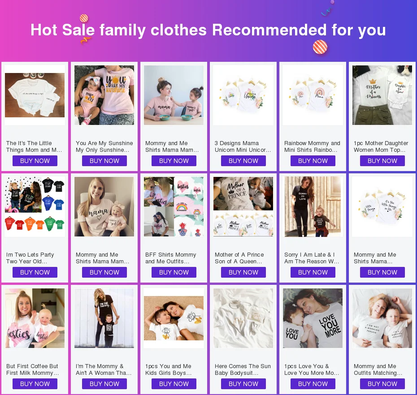
Task: Click BUY NOW under BFF Shirts Mommy and Me
Action: tap(174, 272)
